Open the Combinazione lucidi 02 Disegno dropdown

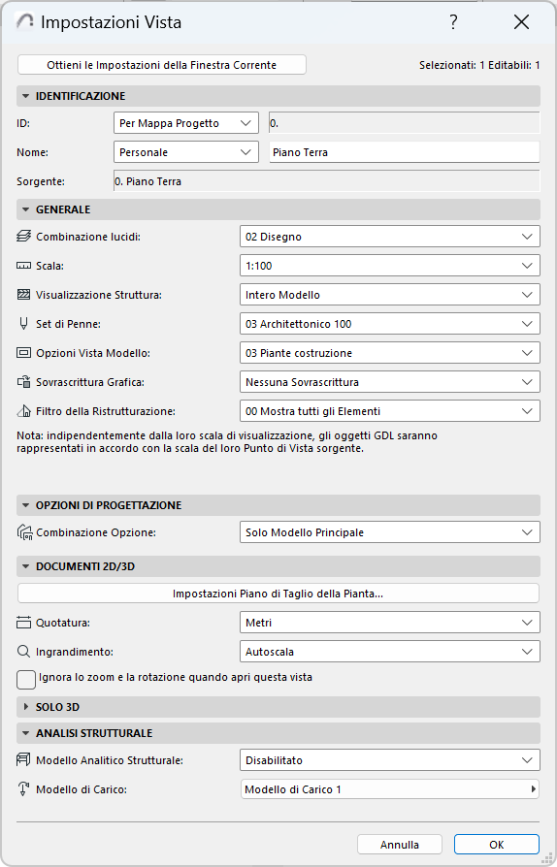390,237
